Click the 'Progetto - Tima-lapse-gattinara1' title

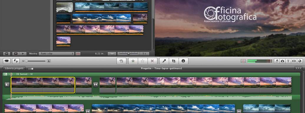(161, 69)
